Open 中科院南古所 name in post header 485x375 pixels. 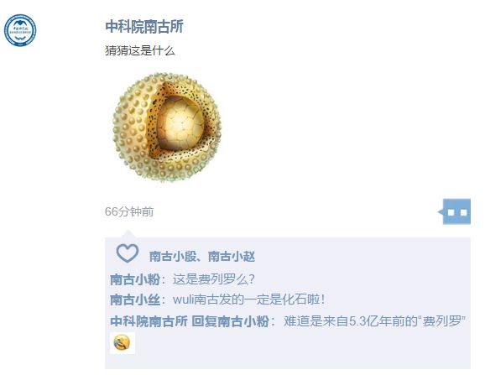click(x=144, y=26)
